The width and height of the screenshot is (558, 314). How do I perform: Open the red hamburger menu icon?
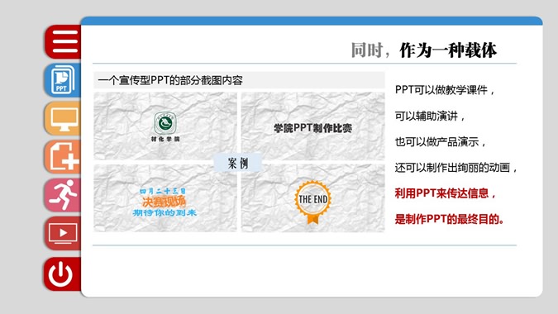click(64, 41)
